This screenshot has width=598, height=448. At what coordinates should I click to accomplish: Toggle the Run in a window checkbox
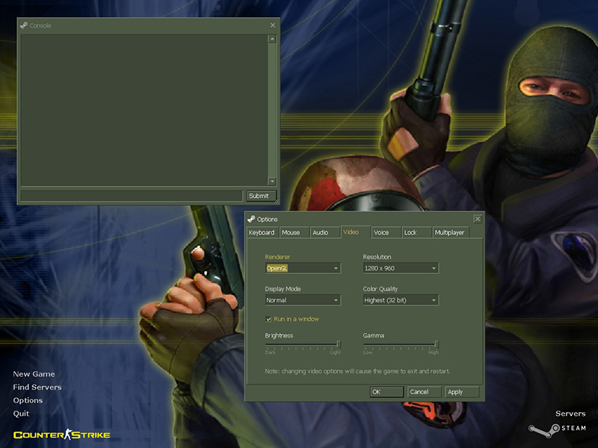[x=268, y=319]
